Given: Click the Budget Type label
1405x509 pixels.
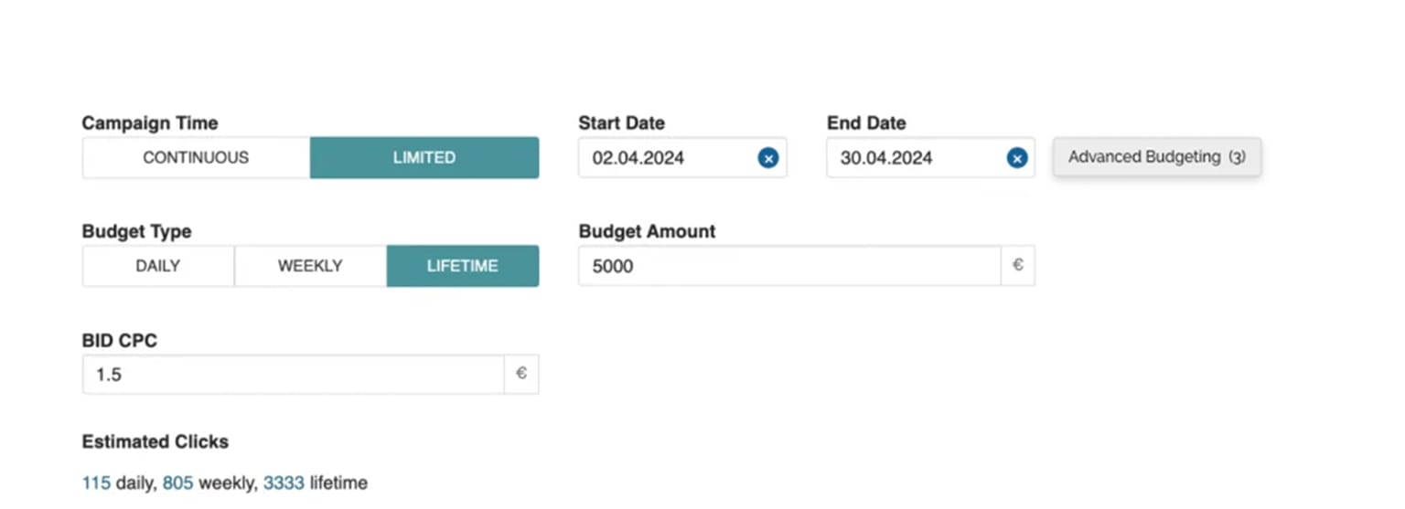Looking at the screenshot, I should click(x=137, y=231).
